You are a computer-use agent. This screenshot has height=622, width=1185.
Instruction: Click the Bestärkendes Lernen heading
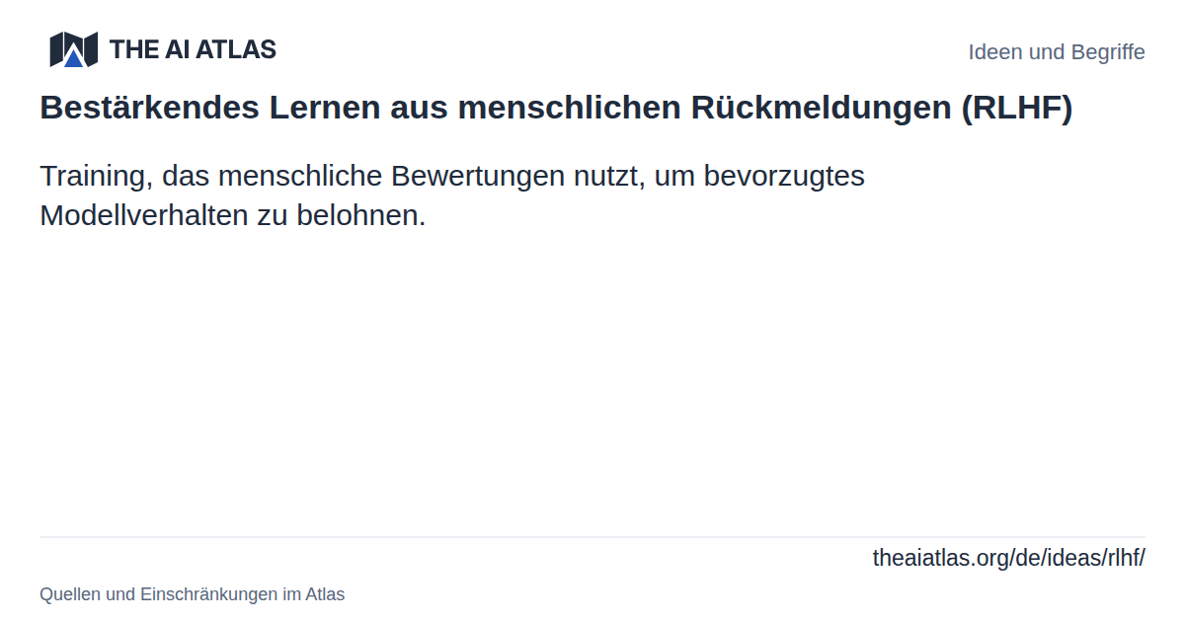coord(556,108)
